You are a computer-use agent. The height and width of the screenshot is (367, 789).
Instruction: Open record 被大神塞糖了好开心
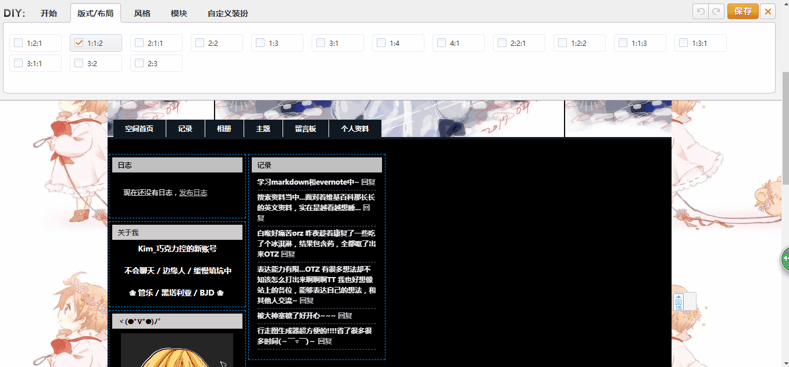pos(297,316)
